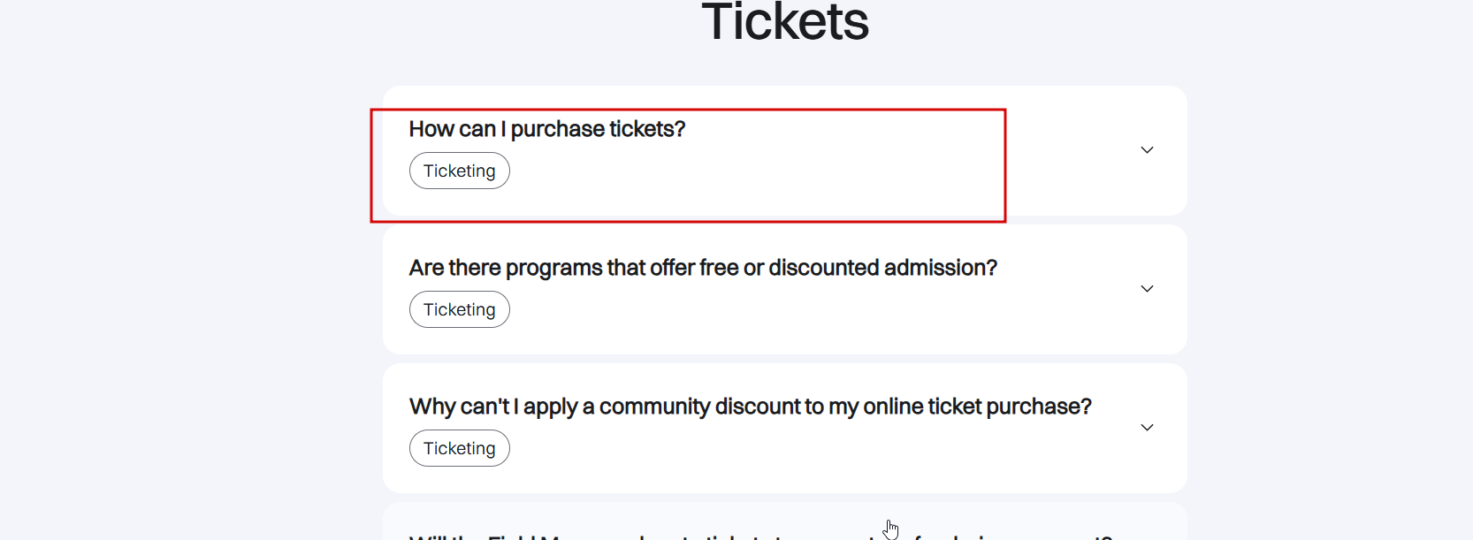Open the "How can I purchase tickets?" question
Image resolution: width=1473 pixels, height=540 pixels.
546,129
